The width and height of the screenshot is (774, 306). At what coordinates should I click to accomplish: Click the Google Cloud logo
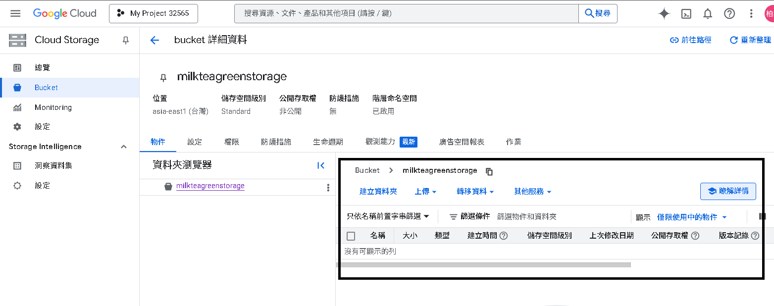[65, 13]
